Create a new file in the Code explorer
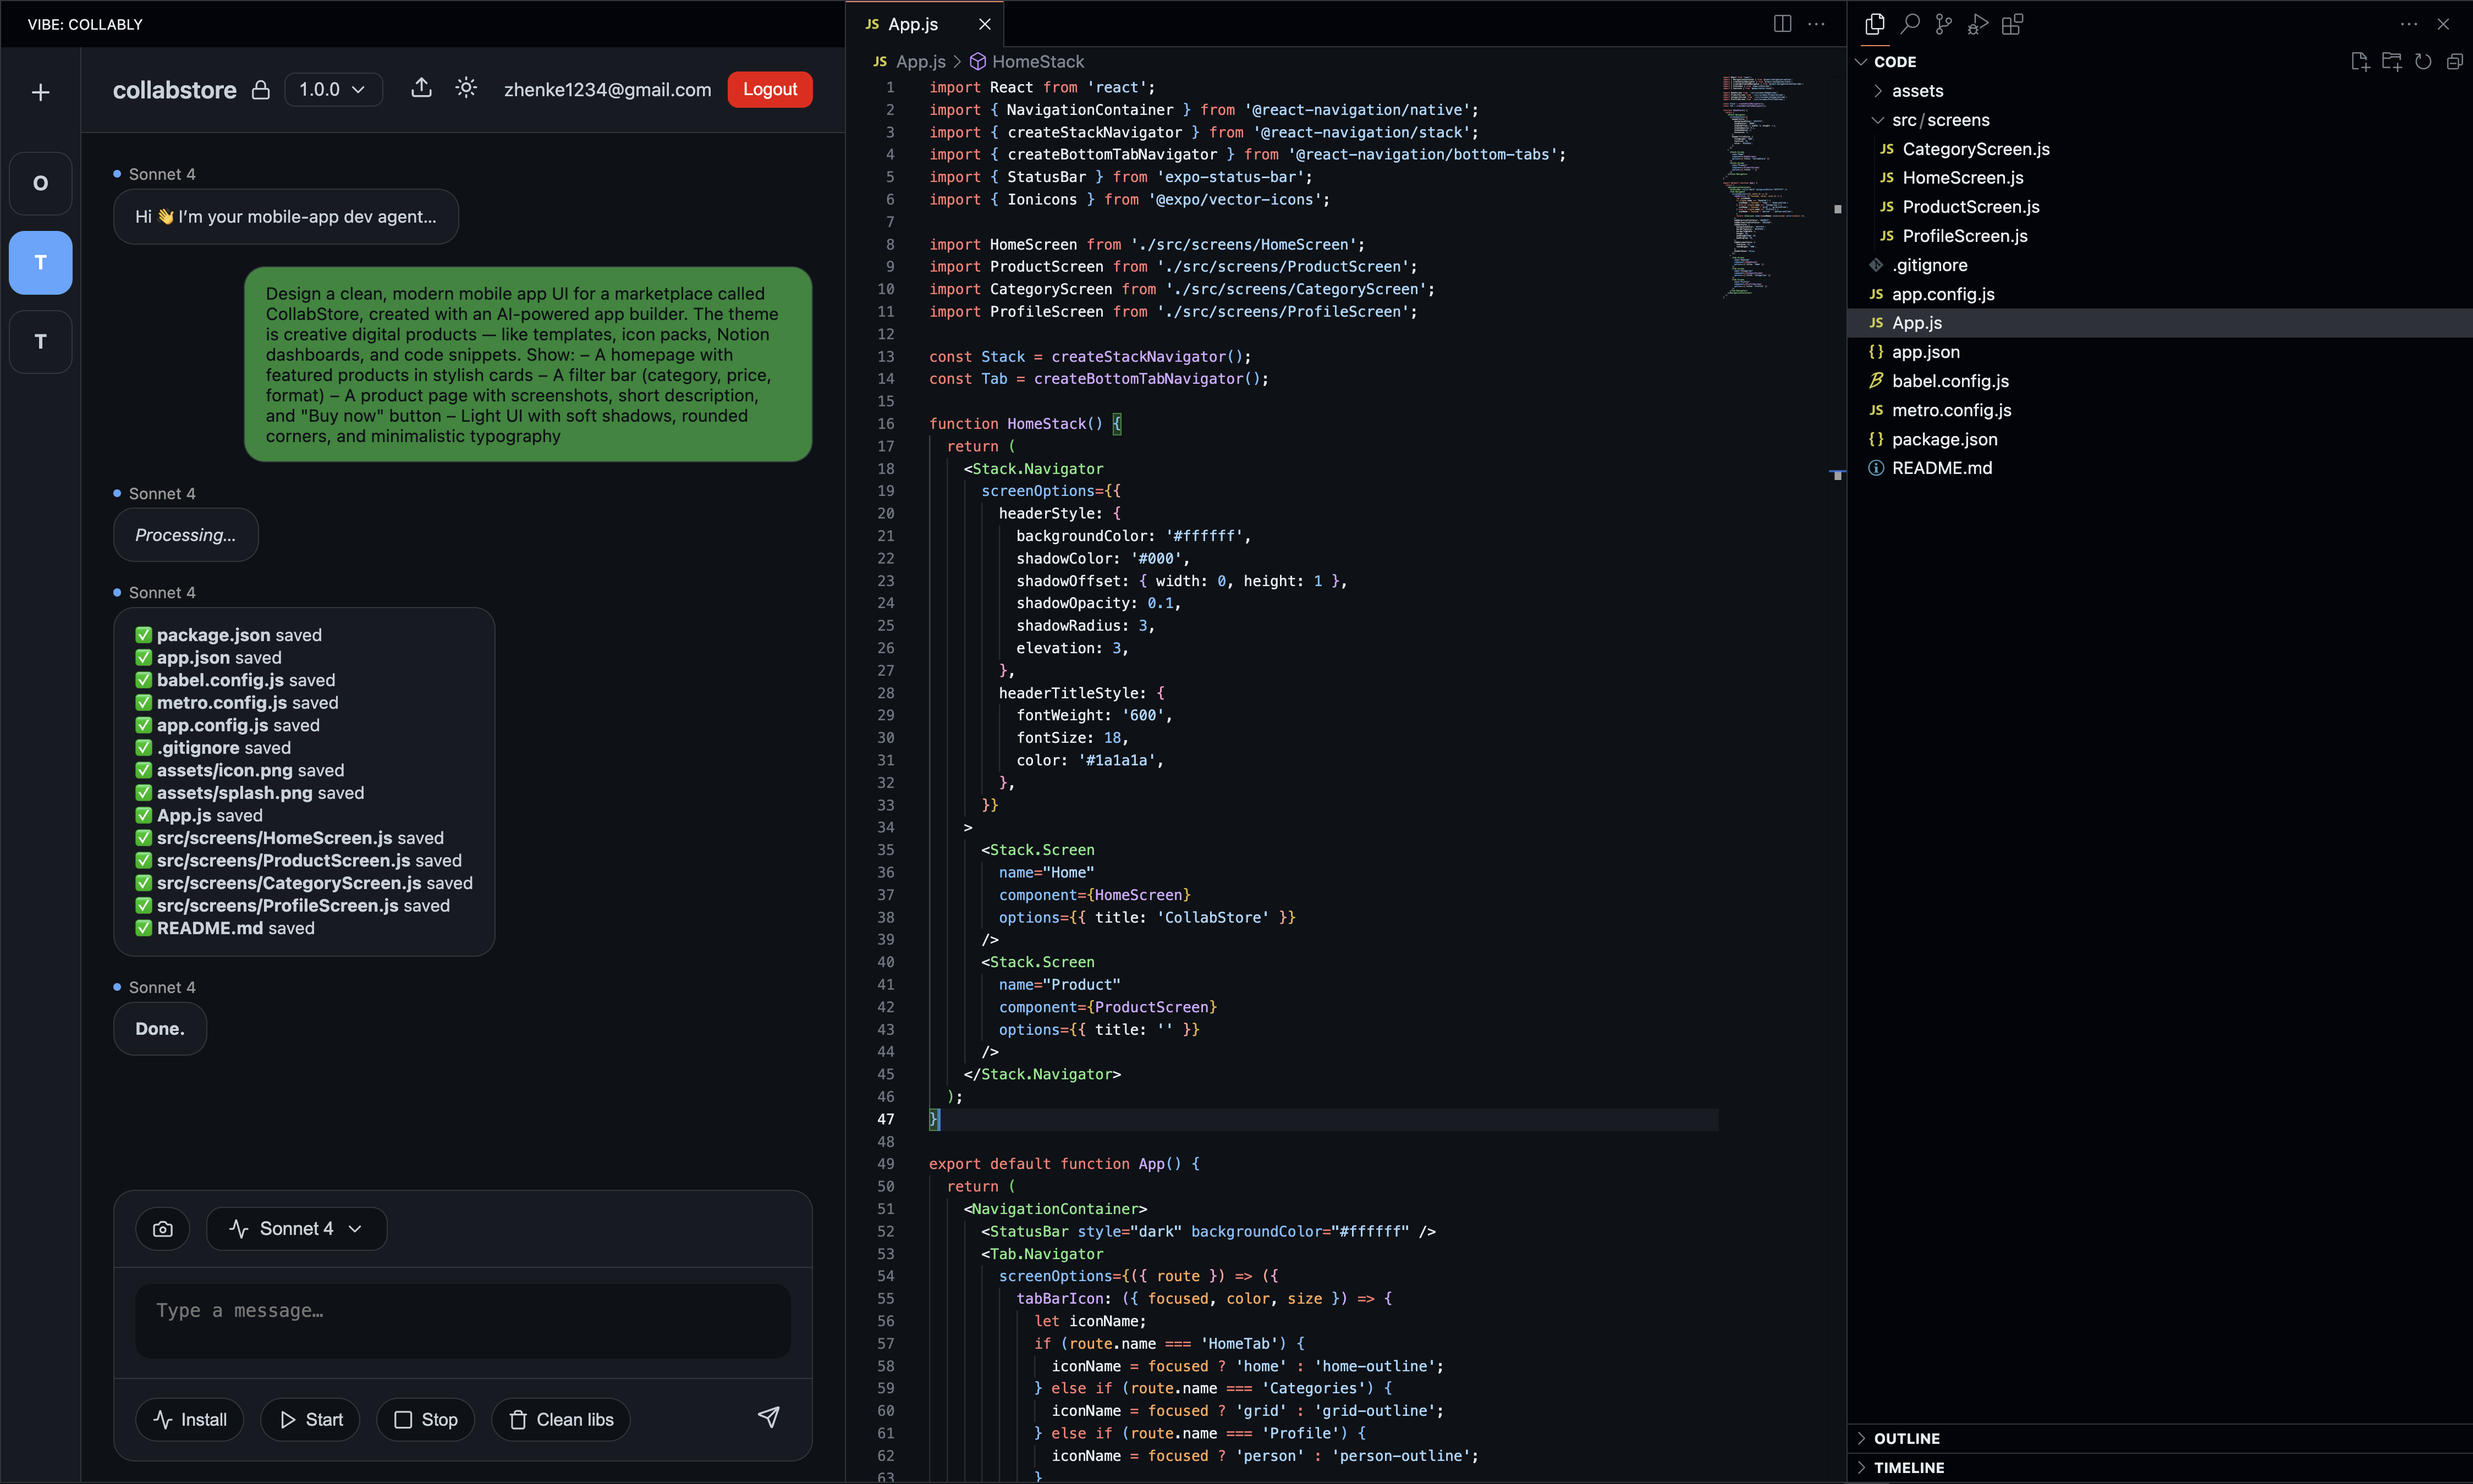Image resolution: width=2473 pixels, height=1484 pixels. [2359, 61]
